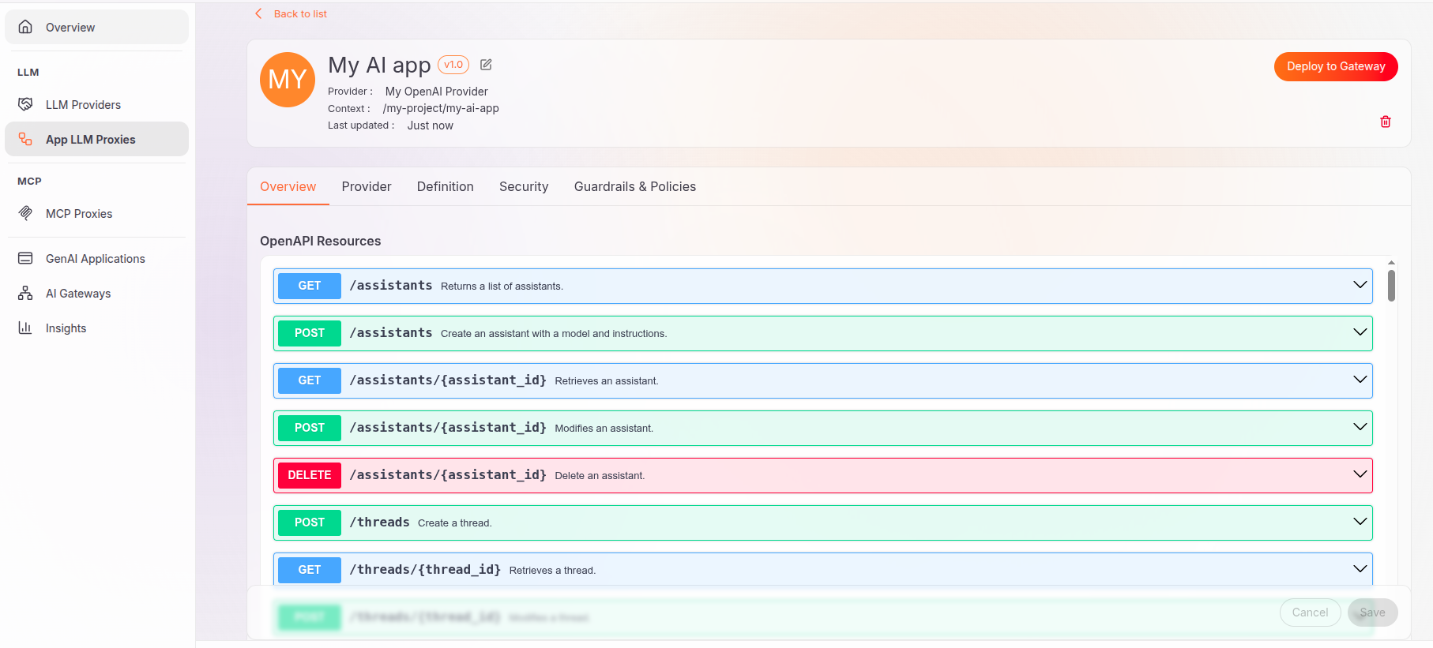Open MCP Proxies sidebar item
Screen dimensions: 1433x648
(96, 213)
